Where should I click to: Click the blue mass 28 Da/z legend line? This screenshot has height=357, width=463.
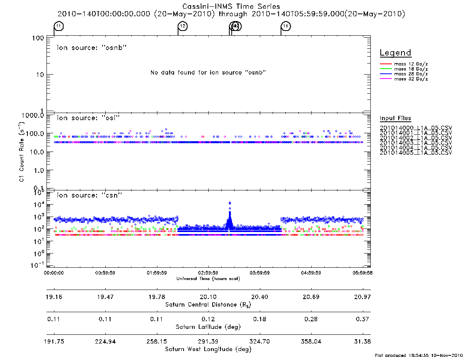click(386, 74)
